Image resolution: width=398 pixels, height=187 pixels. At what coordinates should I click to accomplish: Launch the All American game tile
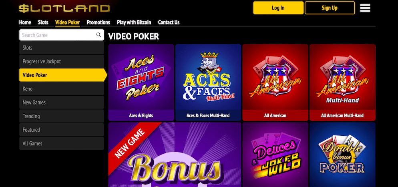coord(275,82)
